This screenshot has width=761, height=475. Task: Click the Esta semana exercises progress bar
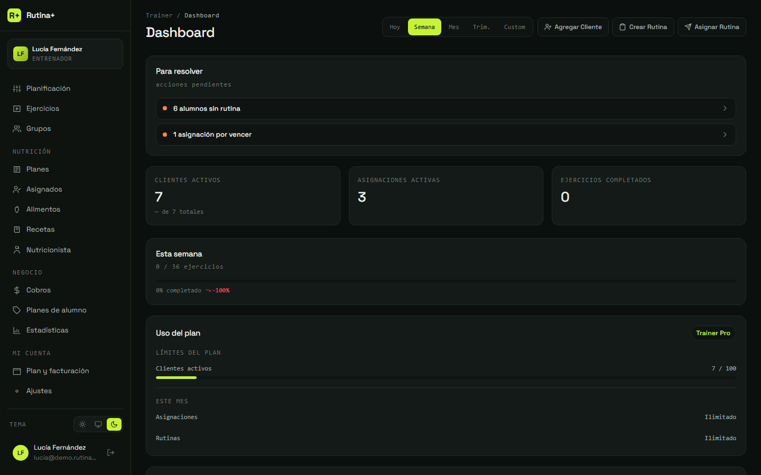(446, 281)
